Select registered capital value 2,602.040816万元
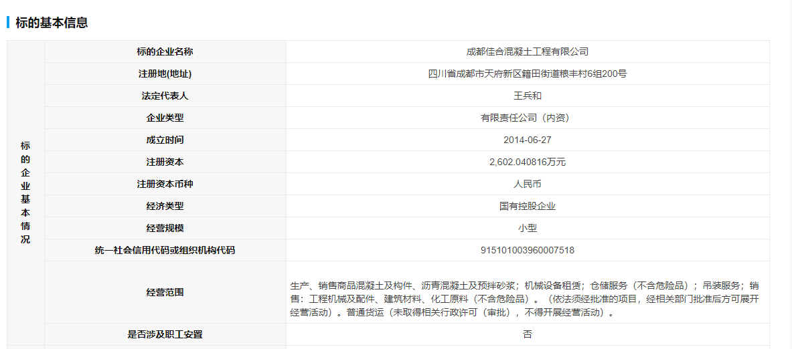The height and width of the screenshot is (349, 792). point(527,162)
